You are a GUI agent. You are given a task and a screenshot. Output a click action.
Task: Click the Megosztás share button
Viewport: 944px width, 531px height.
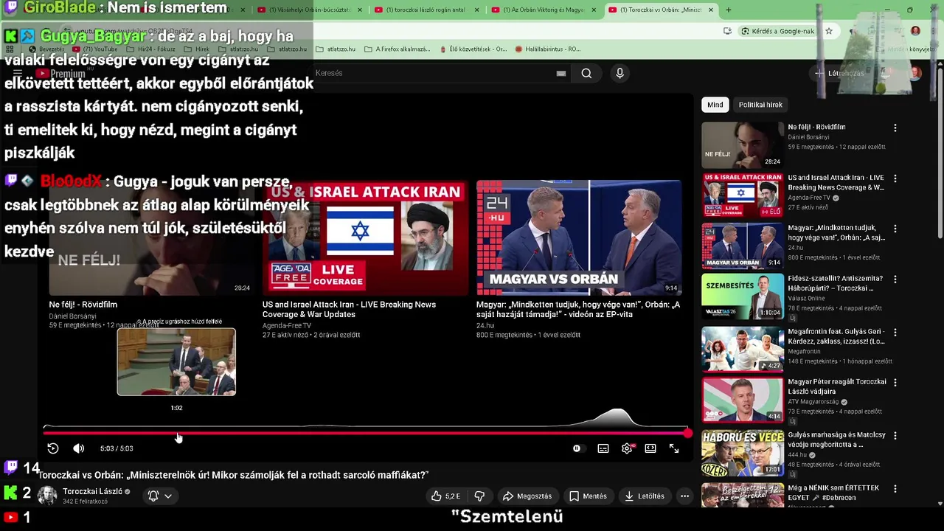[527, 496]
